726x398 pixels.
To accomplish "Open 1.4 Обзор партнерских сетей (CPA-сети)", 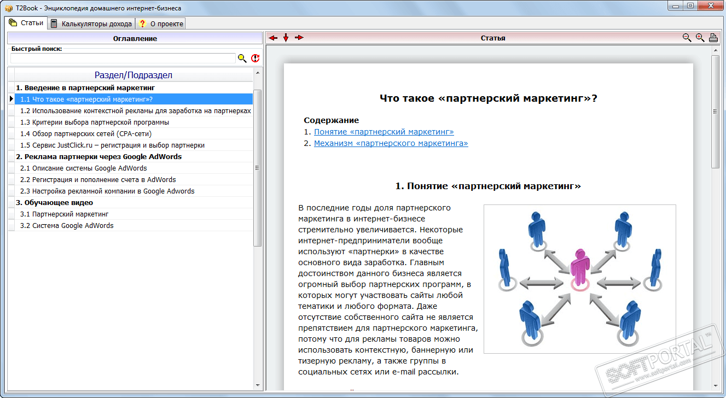I will click(x=134, y=133).
